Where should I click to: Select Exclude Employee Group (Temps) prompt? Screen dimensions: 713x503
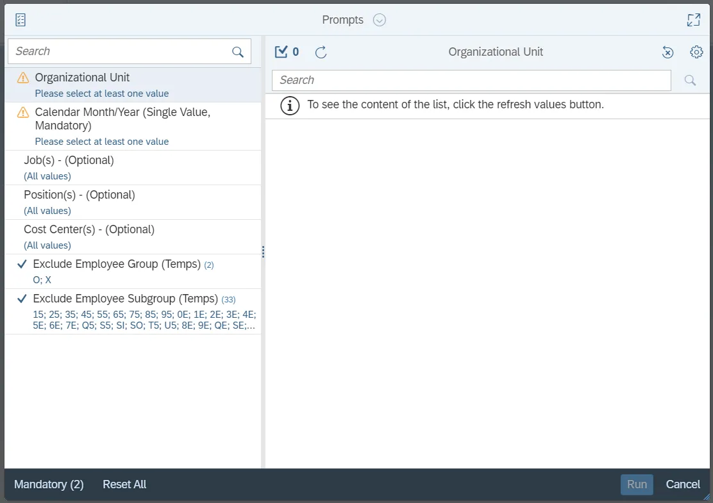point(117,265)
